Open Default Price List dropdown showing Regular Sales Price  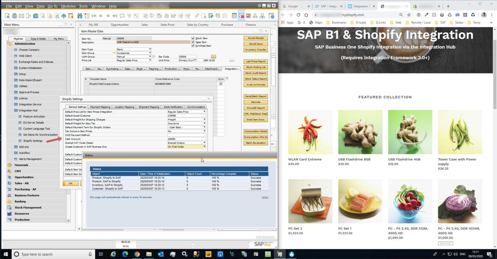(x=186, y=111)
